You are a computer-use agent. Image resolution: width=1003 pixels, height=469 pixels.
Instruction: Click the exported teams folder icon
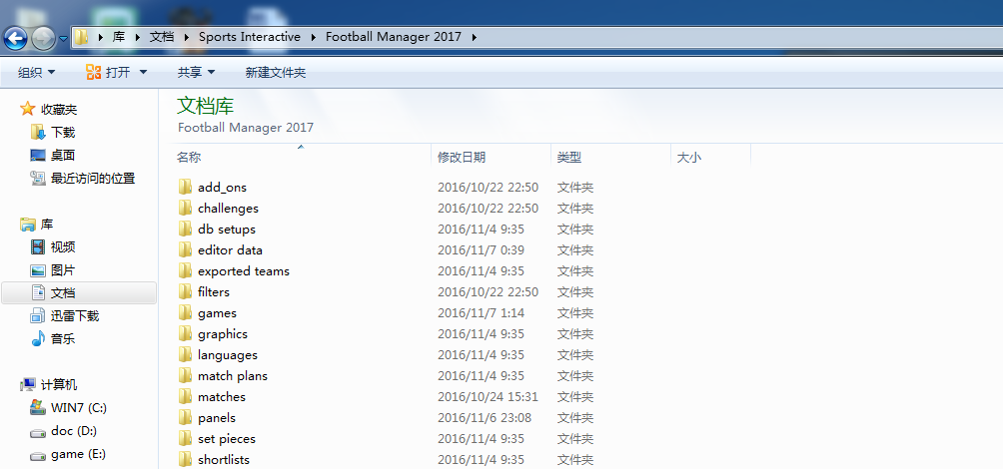[186, 270]
